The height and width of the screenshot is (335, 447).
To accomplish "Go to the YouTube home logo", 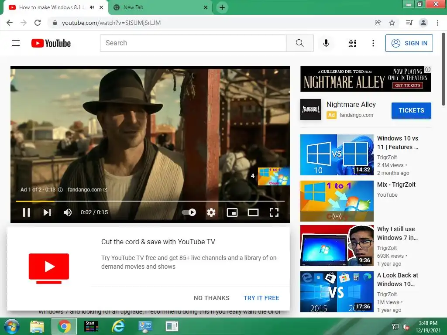I will (x=51, y=43).
